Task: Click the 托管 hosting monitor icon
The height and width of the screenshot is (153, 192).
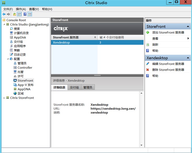Action: (15, 72)
